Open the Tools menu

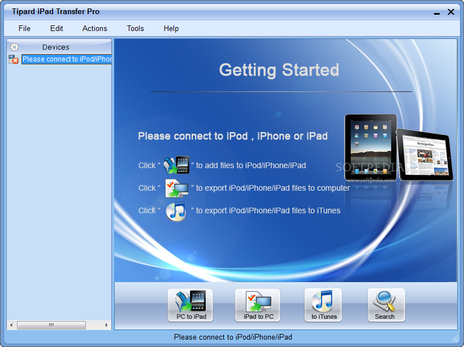click(135, 28)
